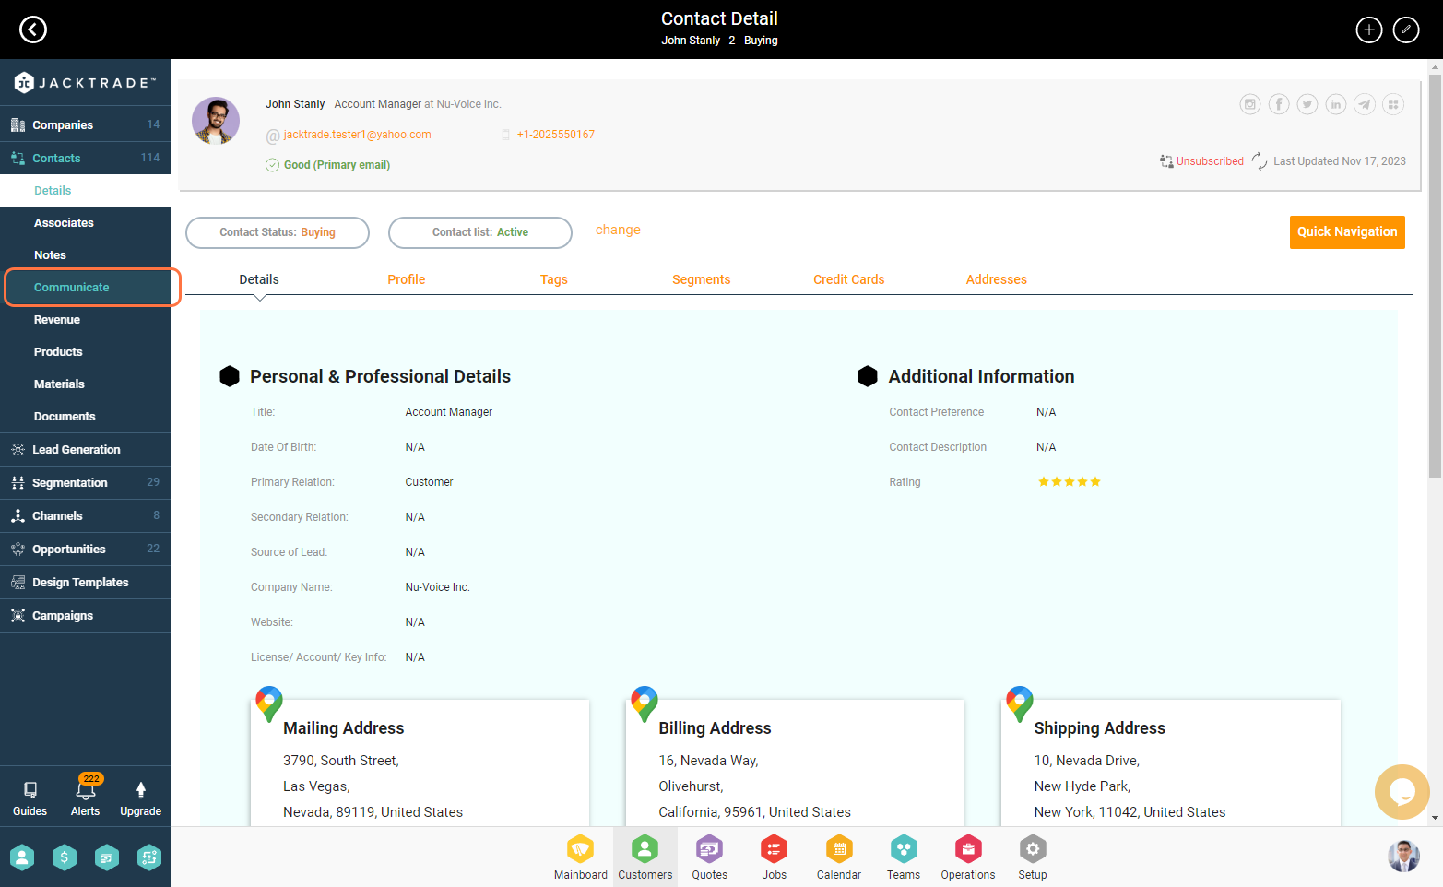Open Channels in sidebar
This screenshot has width=1443, height=887.
coord(85,515)
